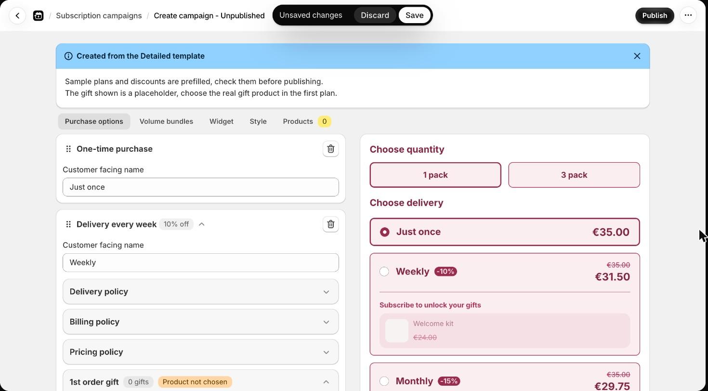Click the €31.50 weekly price
The height and width of the screenshot is (391, 708).
click(x=612, y=277)
